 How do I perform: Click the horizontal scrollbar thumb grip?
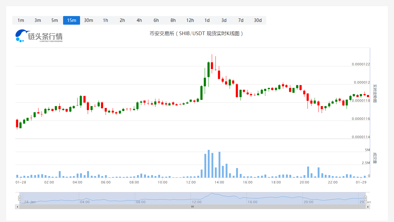point(192,207)
